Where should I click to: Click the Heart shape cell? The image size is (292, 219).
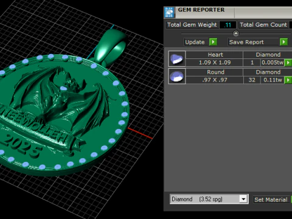pyautogui.click(x=215, y=55)
